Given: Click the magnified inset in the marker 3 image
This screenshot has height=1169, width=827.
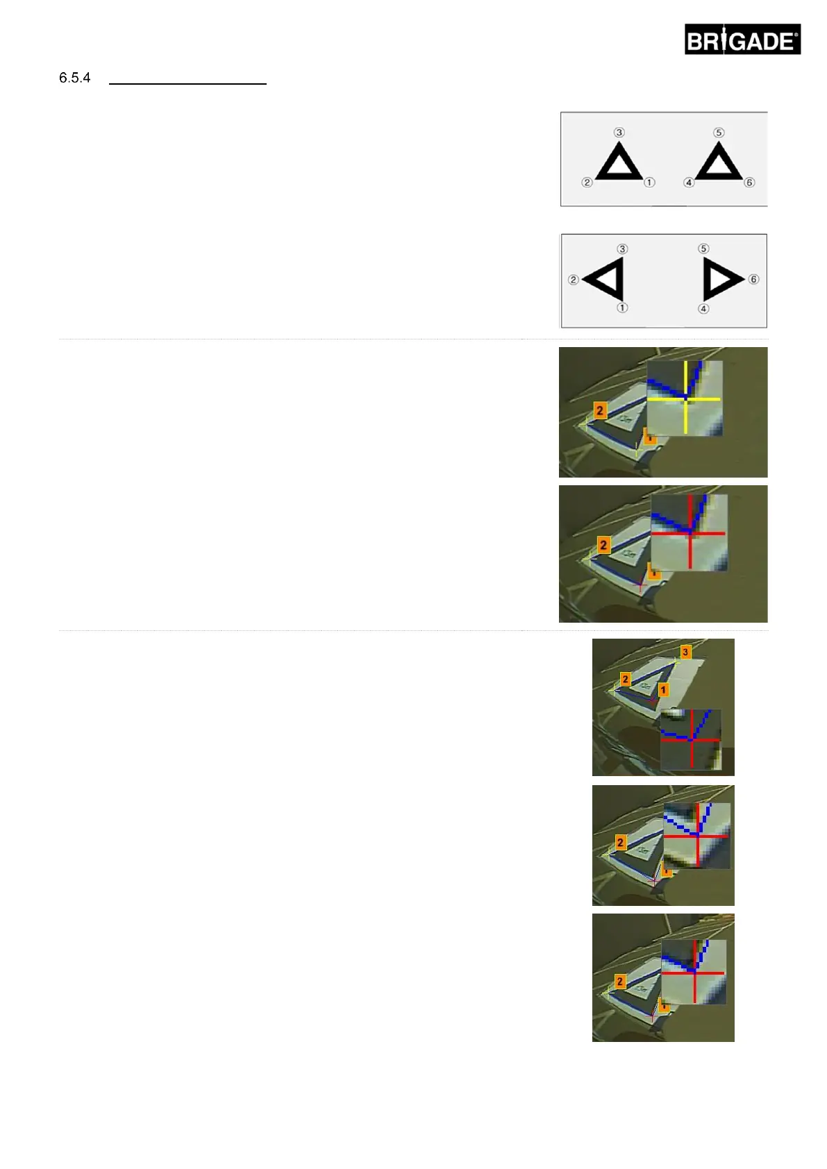Looking at the screenshot, I should pos(690,739).
